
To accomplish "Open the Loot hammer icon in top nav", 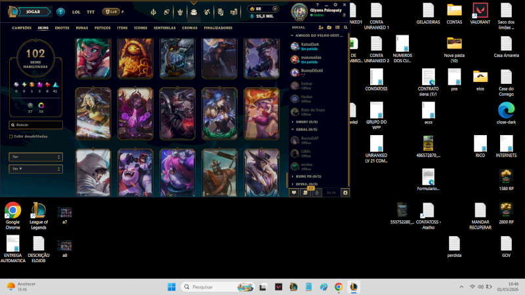I will (x=207, y=12).
